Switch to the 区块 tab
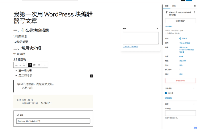 click(x=174, y=6)
